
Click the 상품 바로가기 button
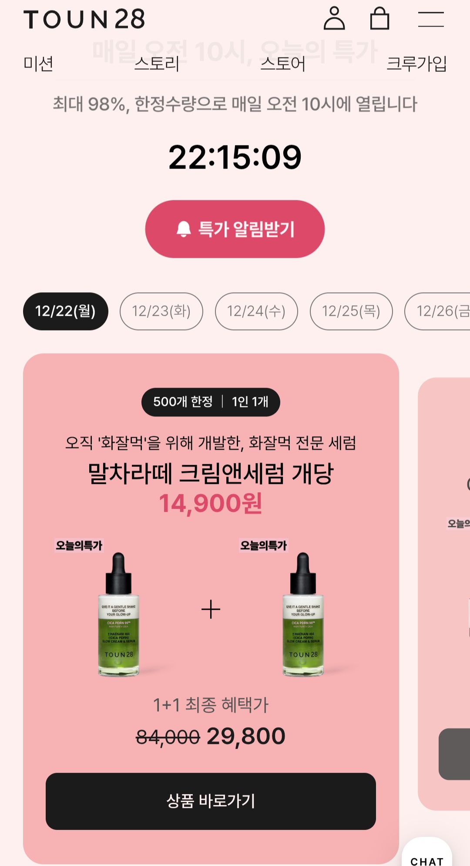coord(211,801)
